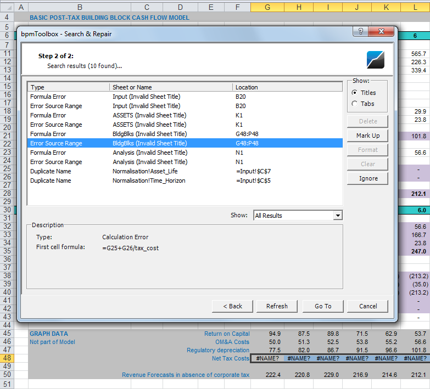This screenshot has width=430, height=389.
Task: Click the Net Tax Costs label
Action: (230, 358)
